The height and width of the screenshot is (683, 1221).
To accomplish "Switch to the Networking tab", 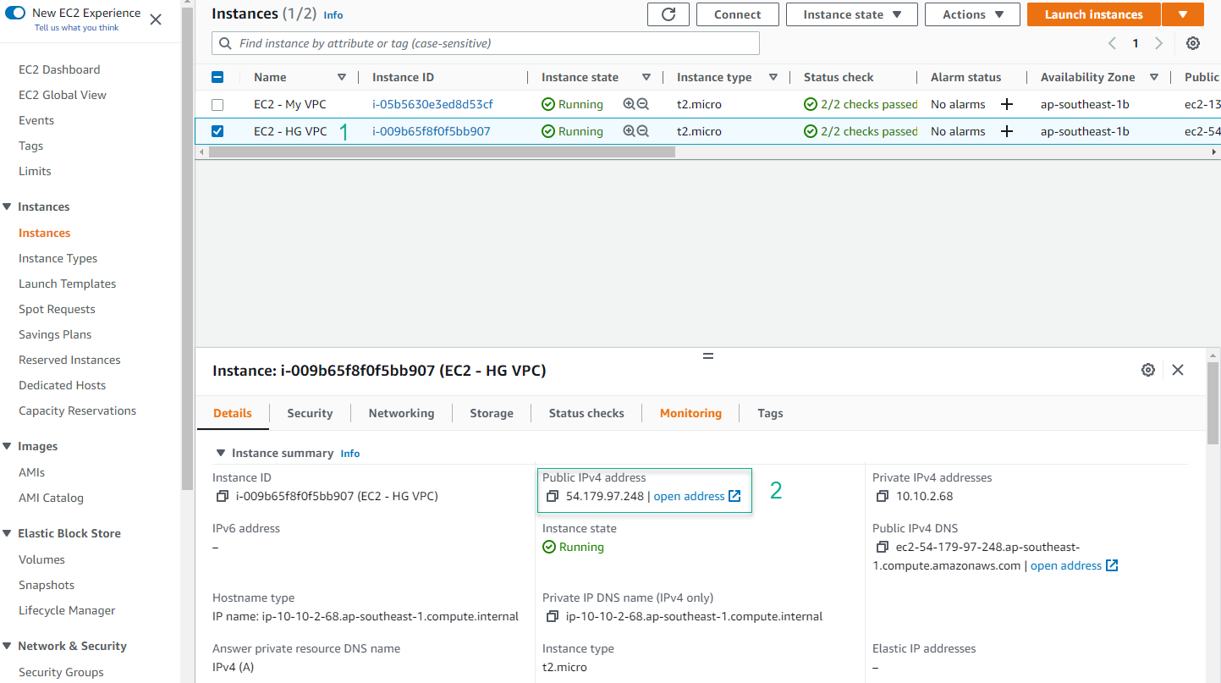I will click(x=401, y=413).
